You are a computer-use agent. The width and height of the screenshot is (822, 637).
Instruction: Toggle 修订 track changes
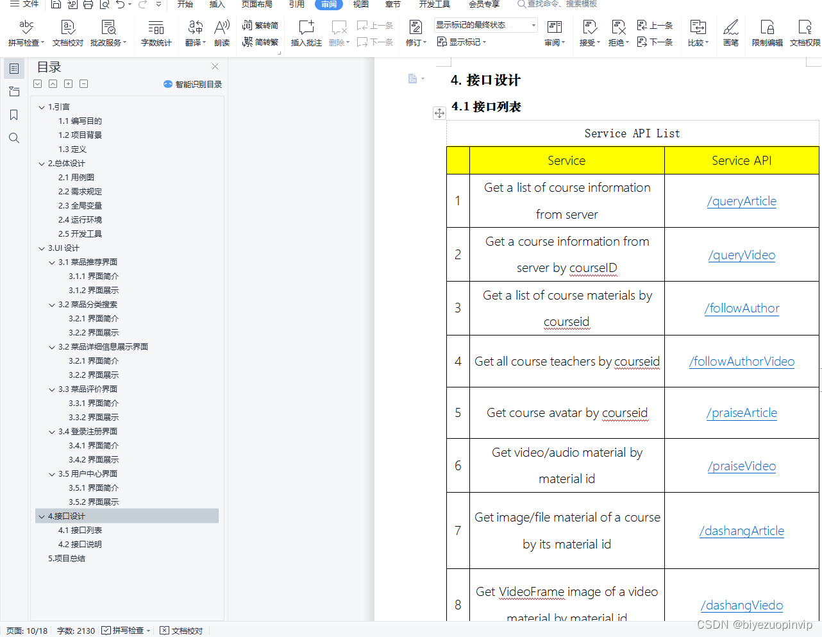[415, 33]
